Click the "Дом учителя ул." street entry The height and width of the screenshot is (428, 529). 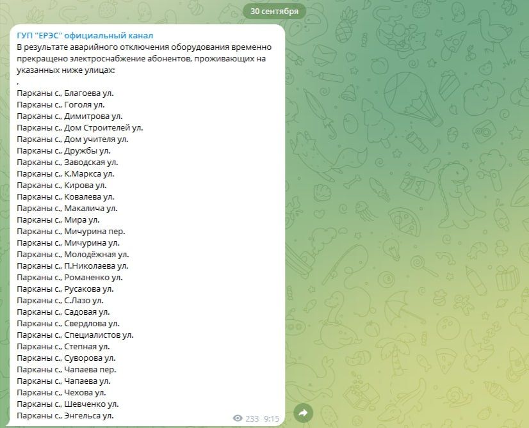[x=72, y=139]
